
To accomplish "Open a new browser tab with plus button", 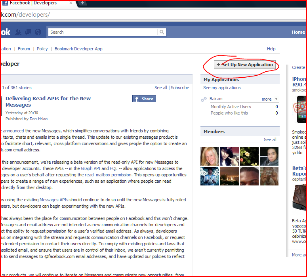I will tap(82, 3).
